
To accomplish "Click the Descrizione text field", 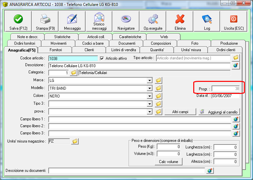I will [139, 66].
